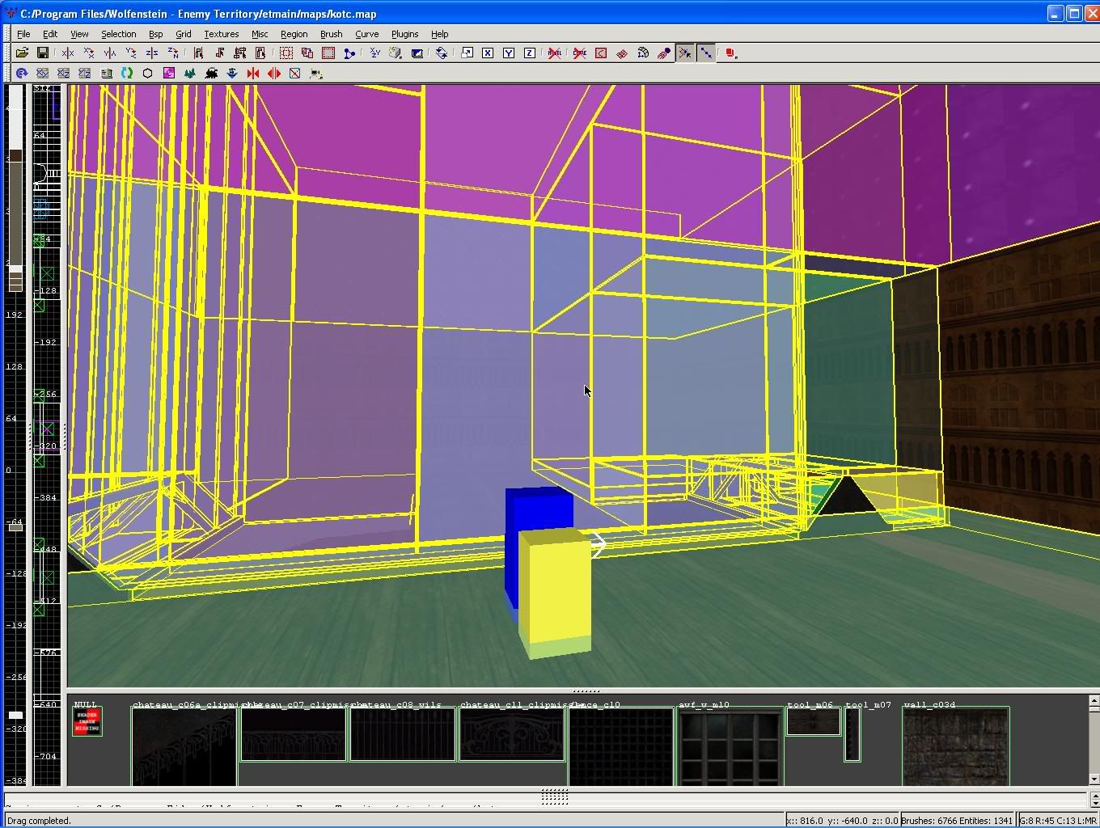Screen dimensions: 1100x828
Task: Click the magenta C plugin icon
Action: [168, 73]
